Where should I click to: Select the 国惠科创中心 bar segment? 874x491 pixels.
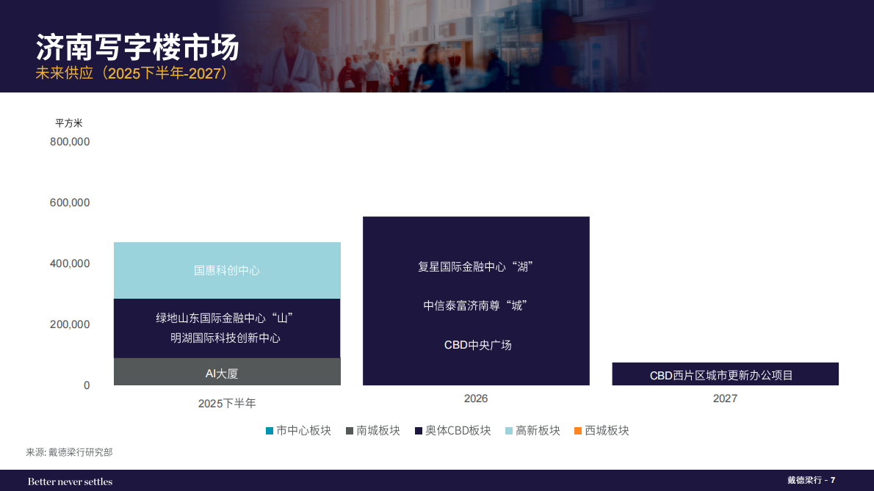pos(227,271)
